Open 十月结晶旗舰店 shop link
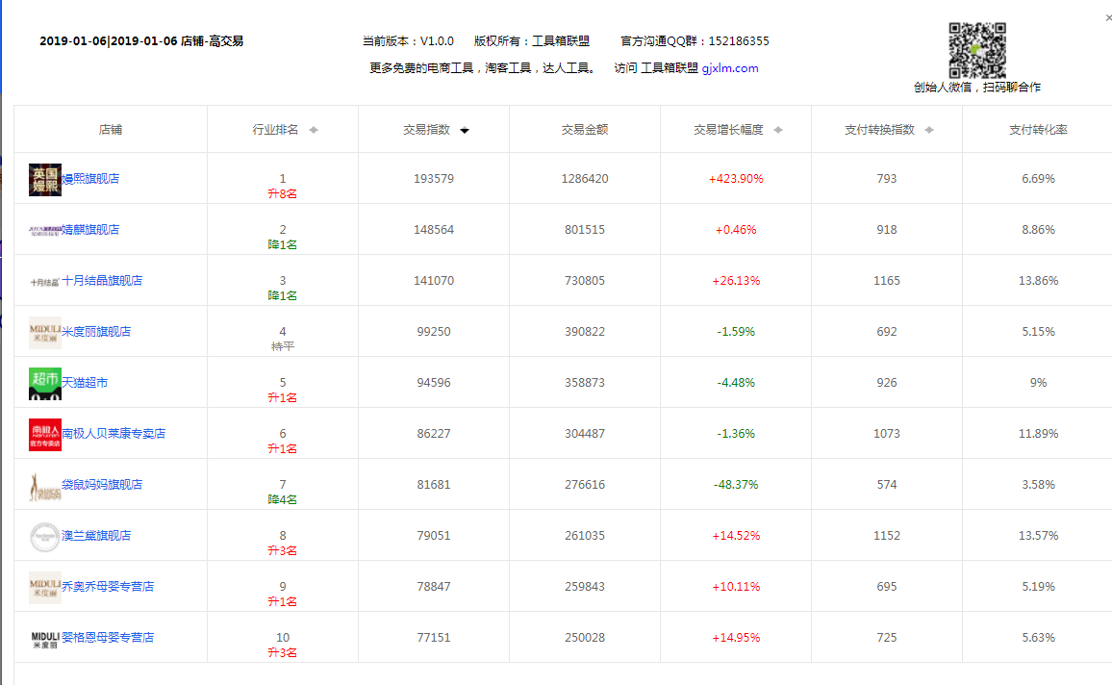Viewport: 1112px width, 685px height. (102, 281)
